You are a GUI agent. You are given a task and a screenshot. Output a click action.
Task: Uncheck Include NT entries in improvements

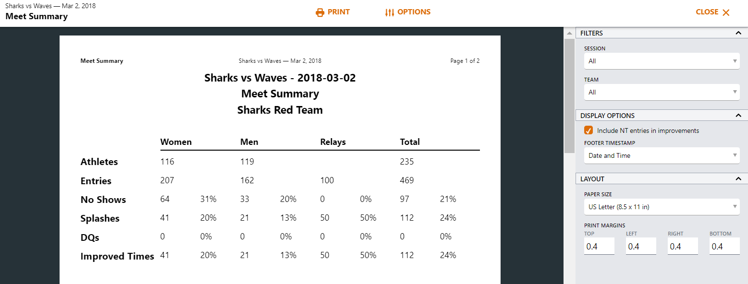click(589, 130)
